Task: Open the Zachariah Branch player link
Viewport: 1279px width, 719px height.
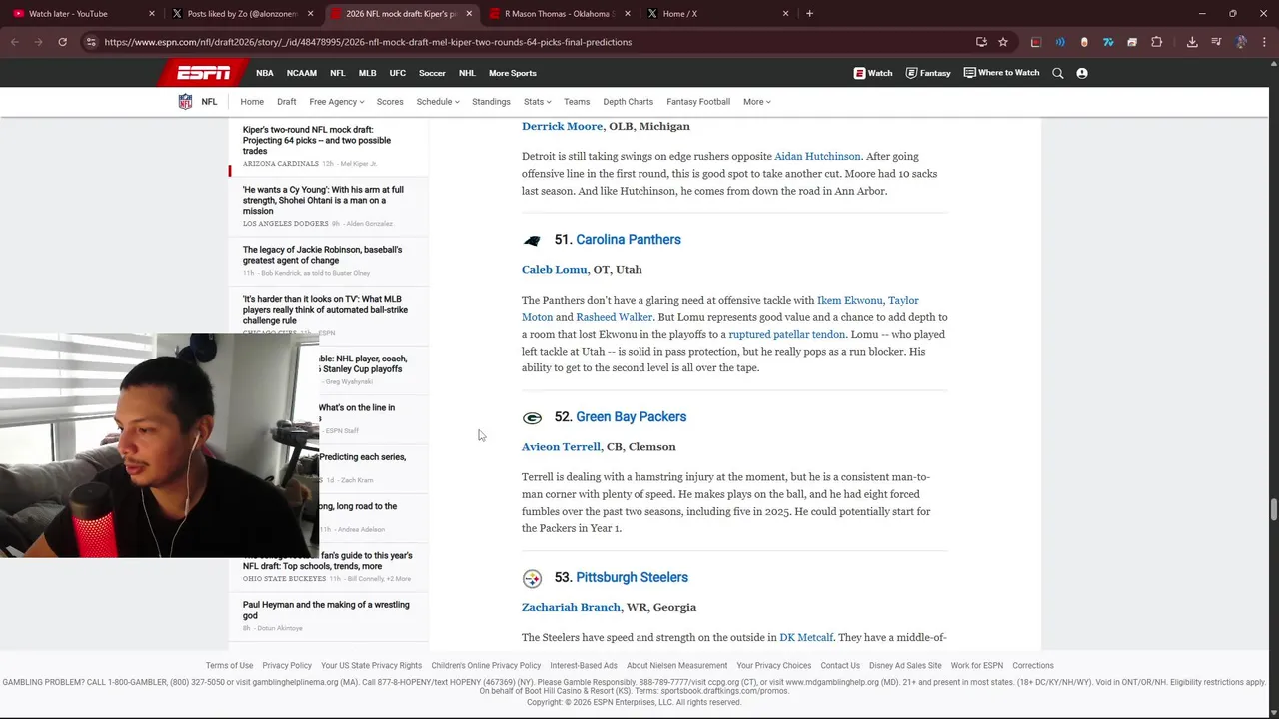Action: (571, 608)
